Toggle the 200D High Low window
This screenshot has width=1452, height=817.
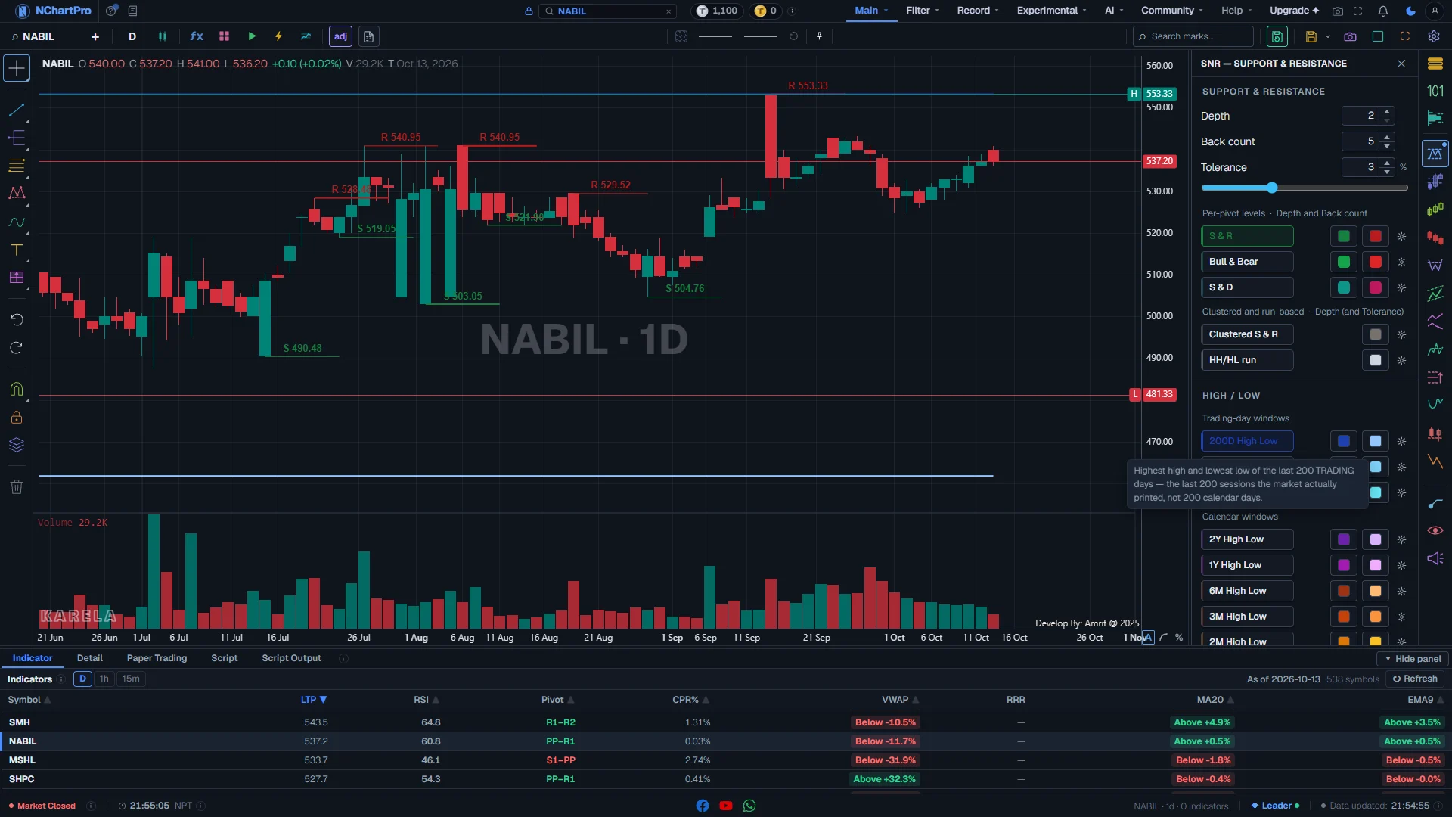(x=1247, y=441)
